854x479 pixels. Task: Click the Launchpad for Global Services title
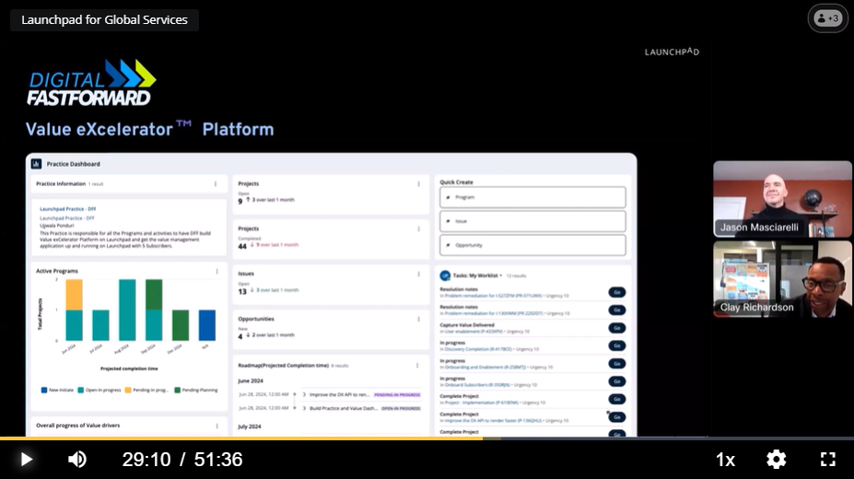(105, 19)
